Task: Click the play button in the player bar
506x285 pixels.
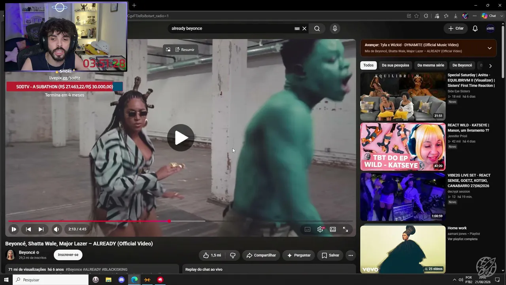Action: 14,229
